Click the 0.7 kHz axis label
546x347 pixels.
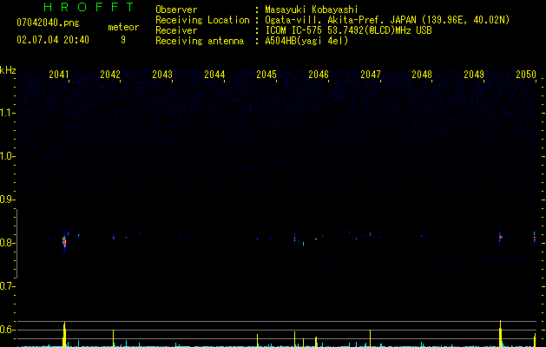pyautogui.click(x=7, y=286)
